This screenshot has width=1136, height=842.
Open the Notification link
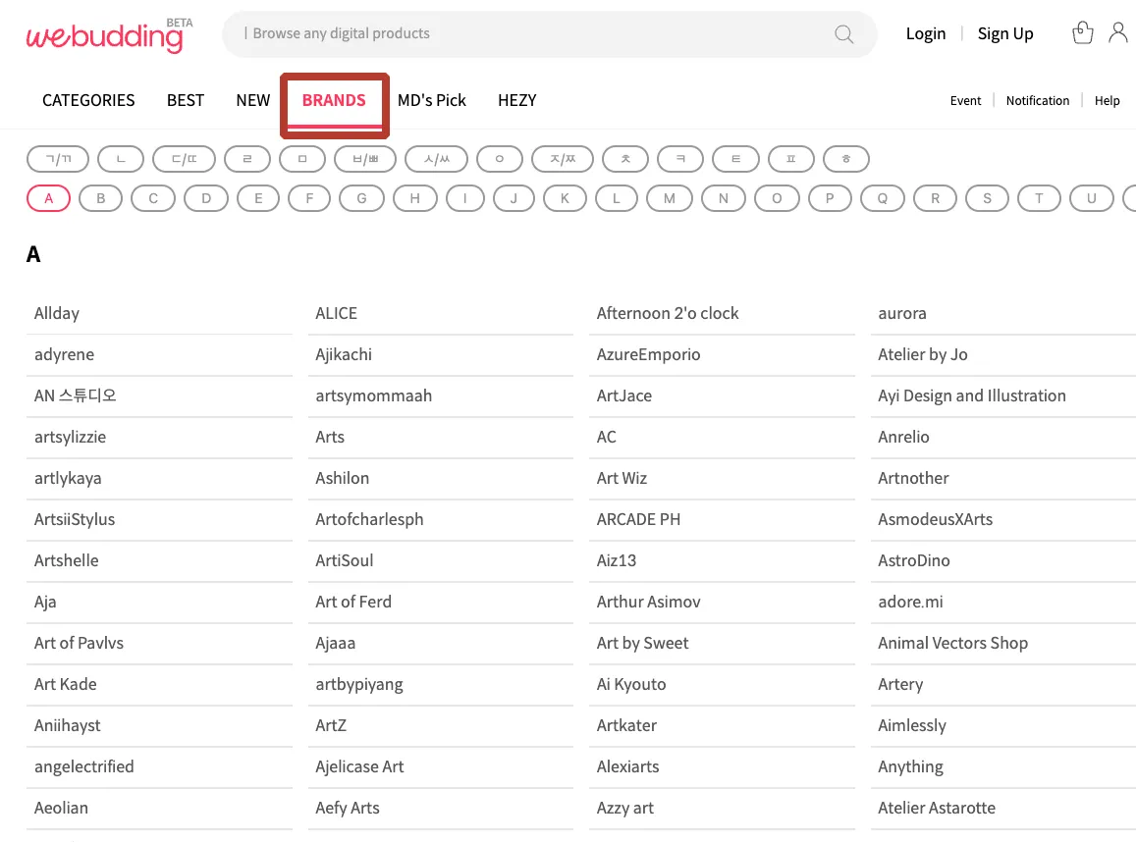coord(1037,101)
